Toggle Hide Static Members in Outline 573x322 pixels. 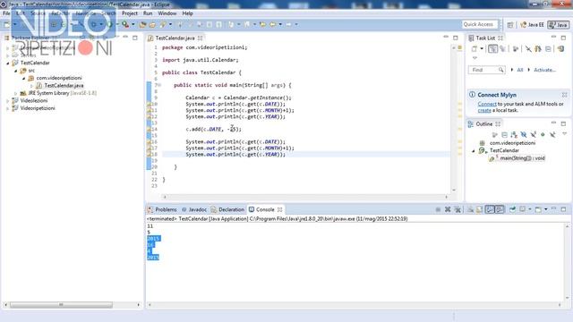pos(533,135)
